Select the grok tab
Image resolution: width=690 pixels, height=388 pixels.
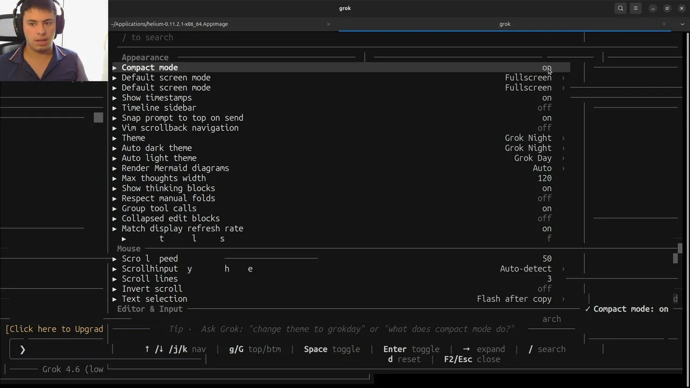[505, 24]
